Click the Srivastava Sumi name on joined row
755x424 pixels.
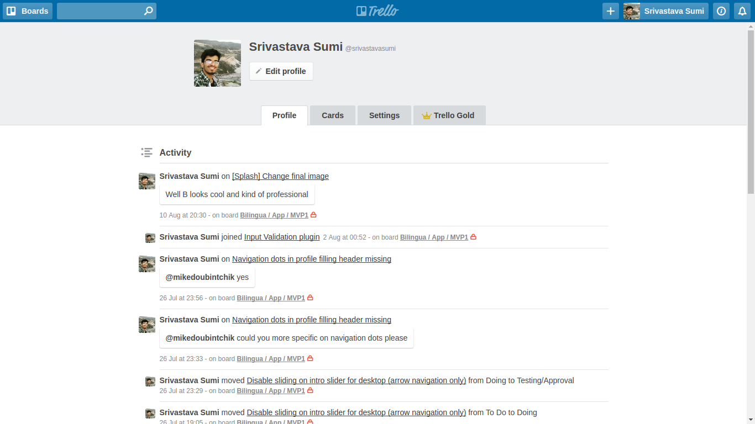[190, 237]
